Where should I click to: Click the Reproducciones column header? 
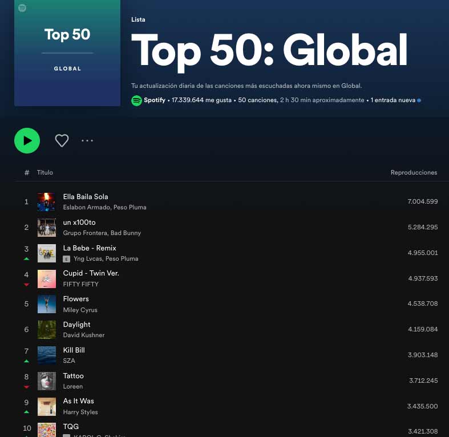414,172
